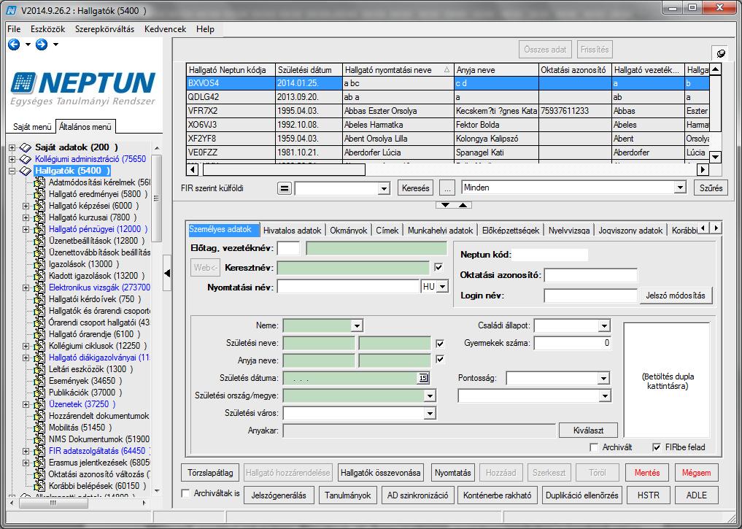742x529 pixels.
Task: Click the icon beside Leltári eszközök
Action: click(x=39, y=369)
